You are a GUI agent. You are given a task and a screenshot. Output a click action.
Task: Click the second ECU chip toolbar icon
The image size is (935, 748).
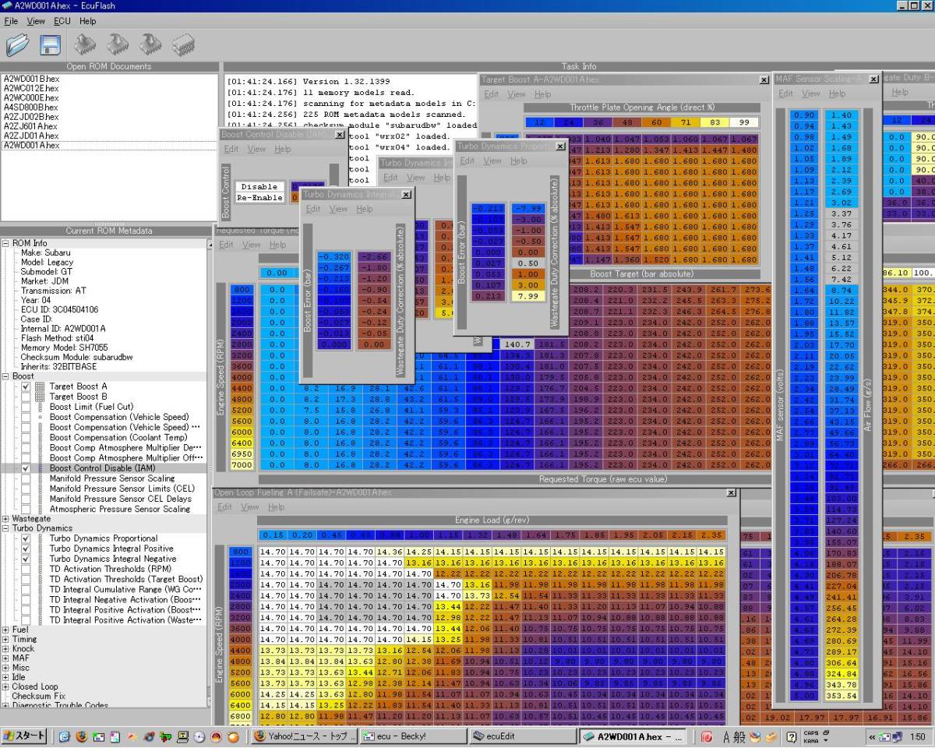click(x=118, y=44)
